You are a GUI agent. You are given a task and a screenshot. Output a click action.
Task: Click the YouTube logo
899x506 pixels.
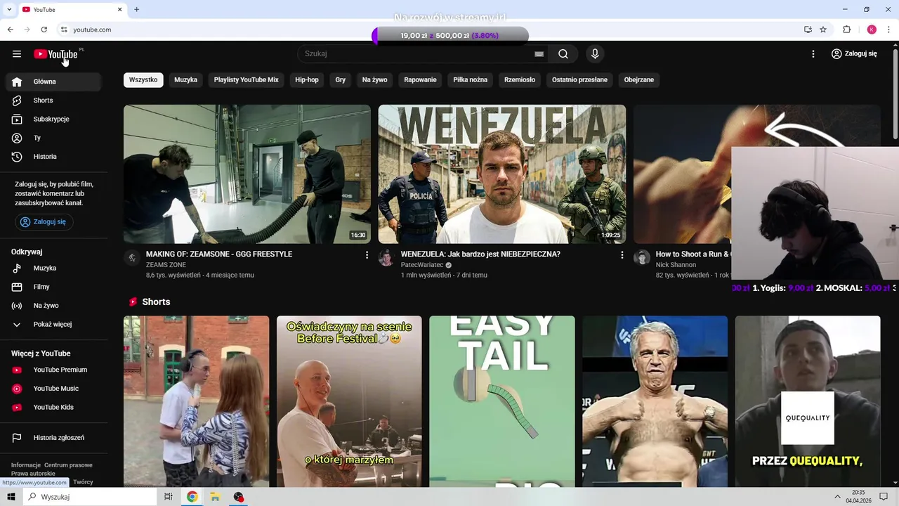(55, 54)
